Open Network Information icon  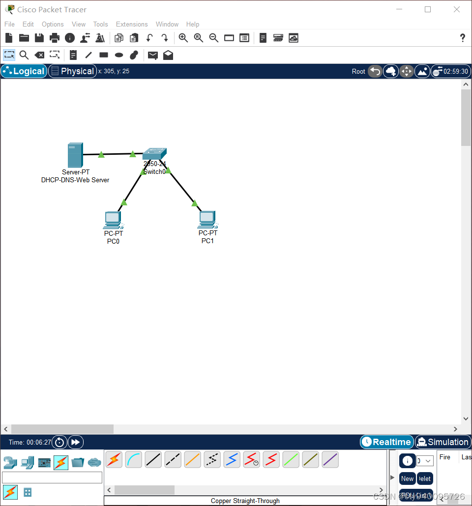70,38
